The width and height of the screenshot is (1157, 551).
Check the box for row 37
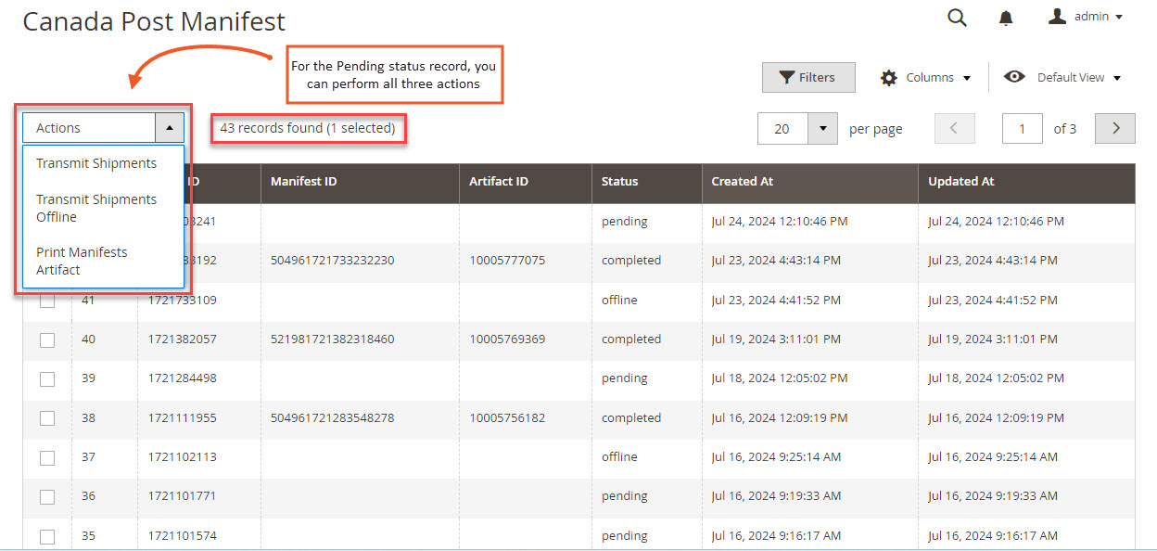click(47, 457)
